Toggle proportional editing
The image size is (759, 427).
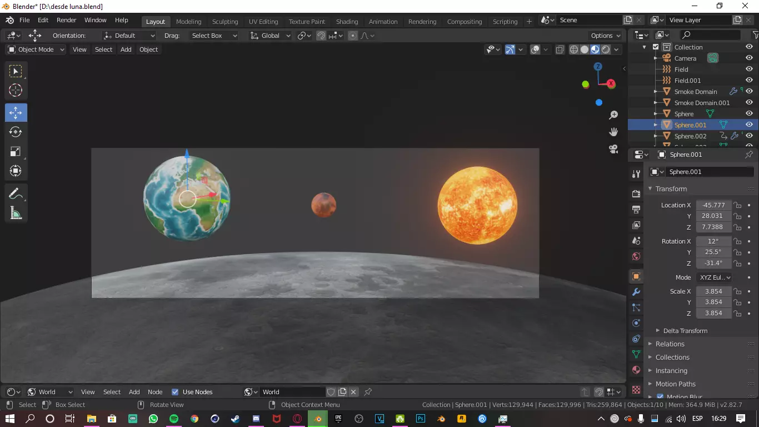pos(352,36)
